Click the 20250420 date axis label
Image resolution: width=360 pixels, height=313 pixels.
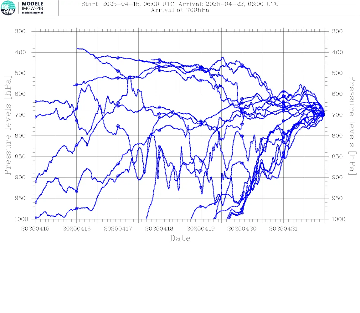(x=242, y=229)
